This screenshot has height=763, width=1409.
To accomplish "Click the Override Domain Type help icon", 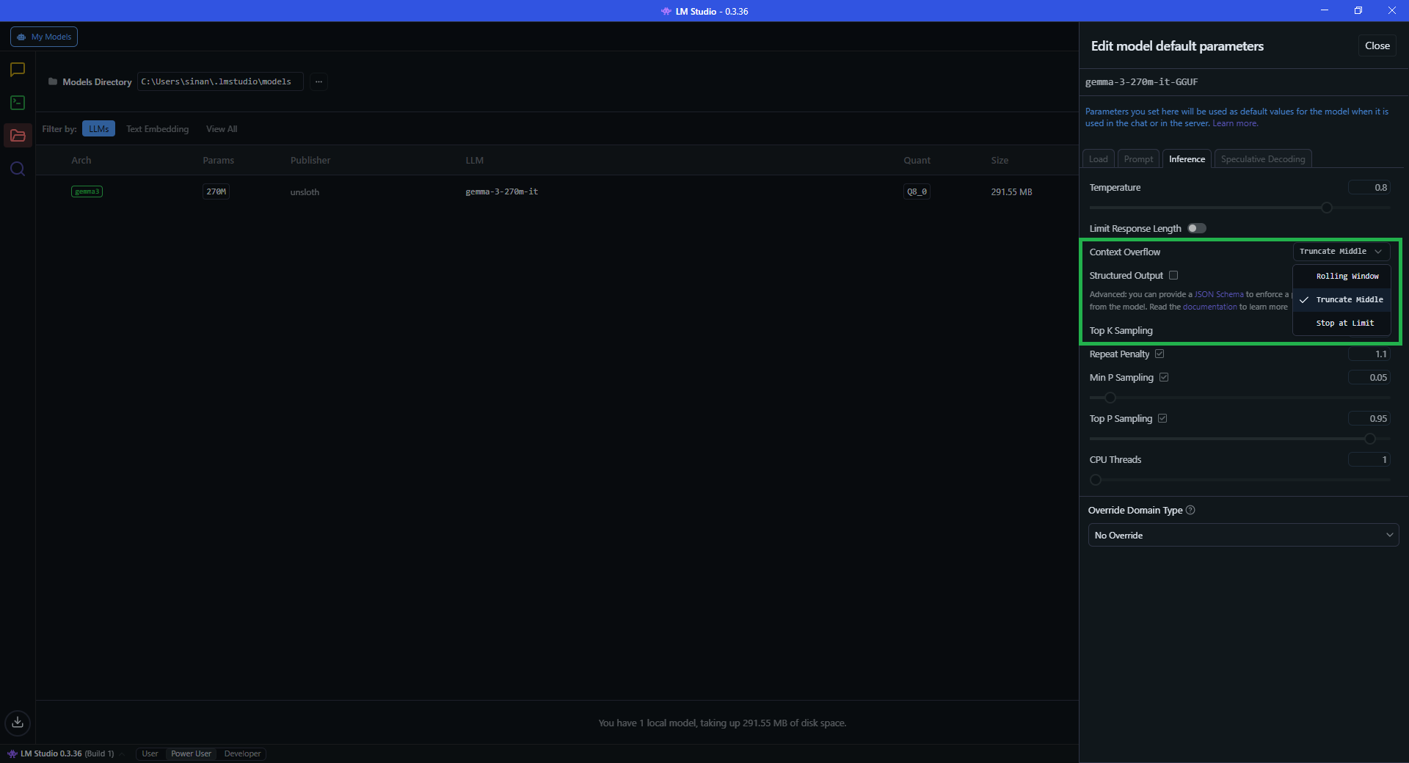I will pyautogui.click(x=1190, y=510).
